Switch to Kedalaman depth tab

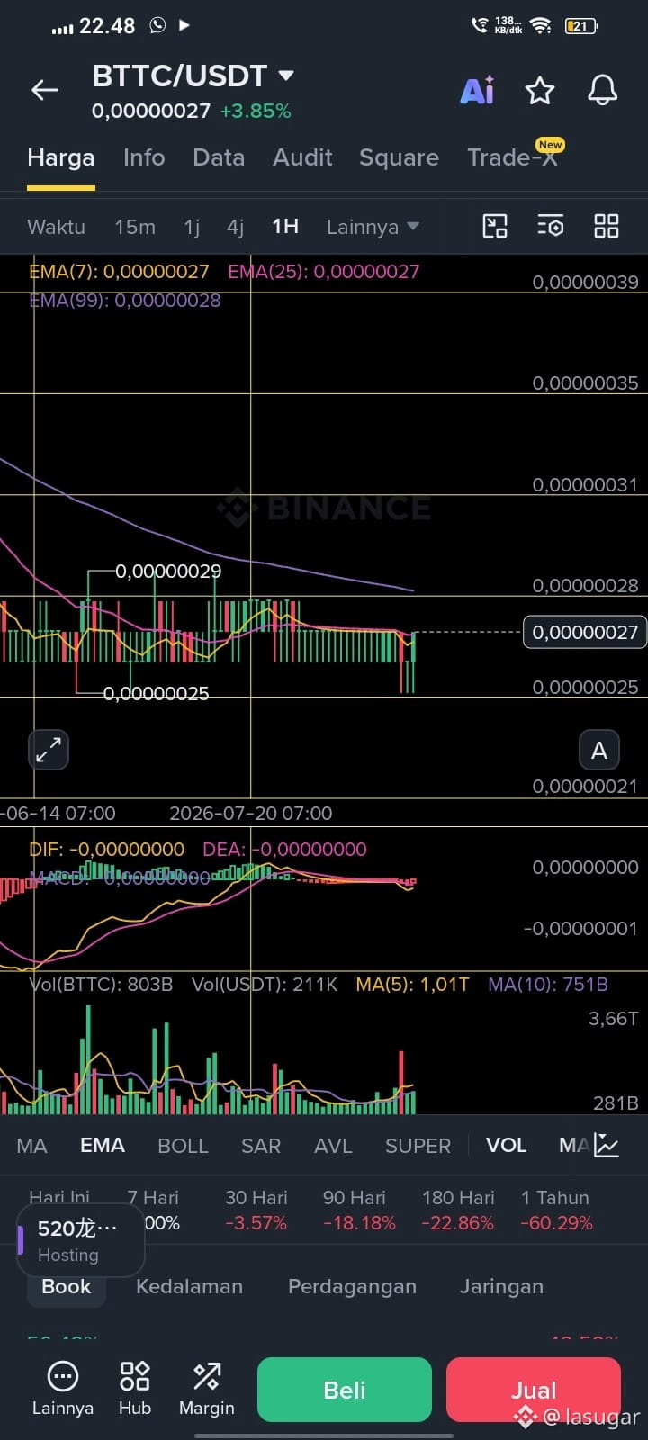click(x=189, y=1286)
